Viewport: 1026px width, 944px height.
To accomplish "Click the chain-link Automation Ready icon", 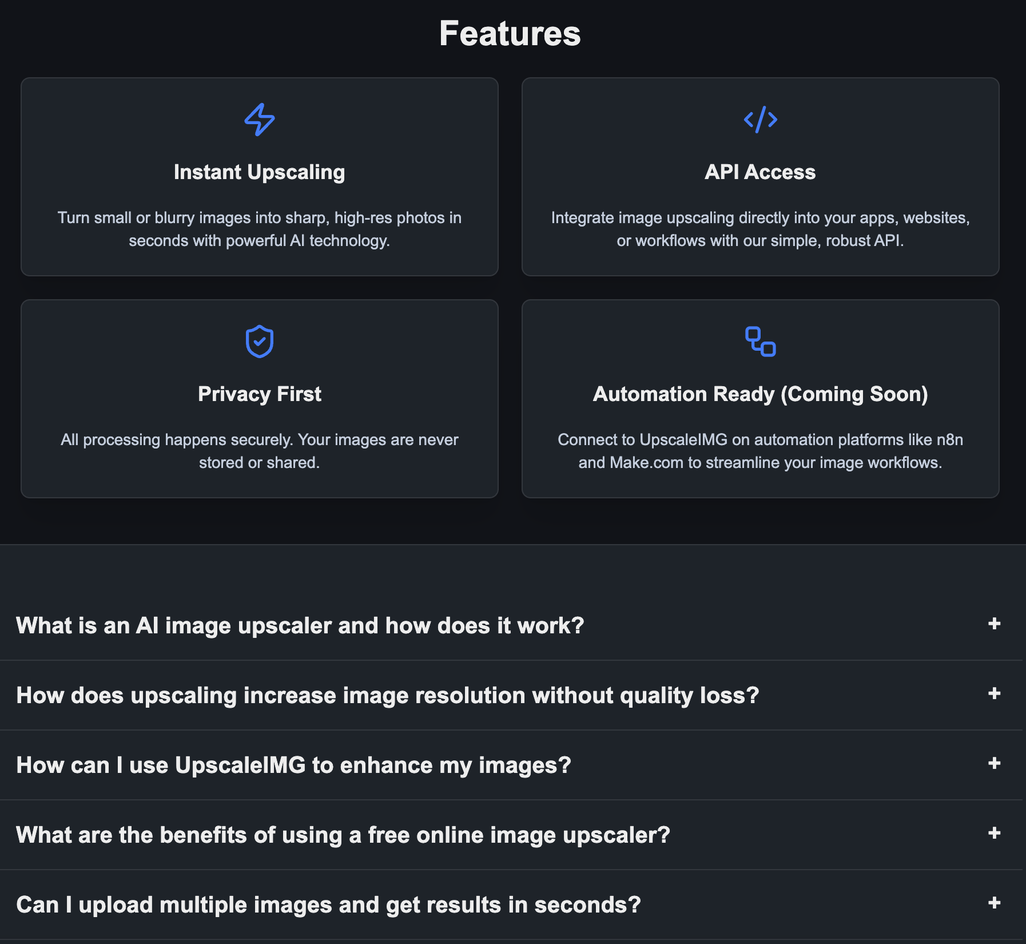I will tap(760, 341).
